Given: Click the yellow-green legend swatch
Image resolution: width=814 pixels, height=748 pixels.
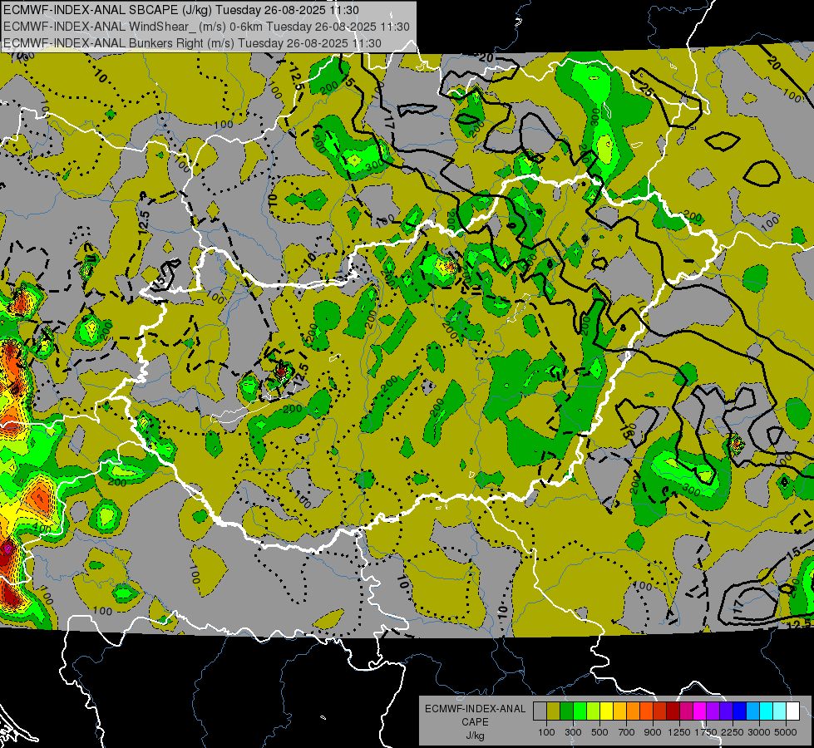Looking at the screenshot, I should pos(593,711).
